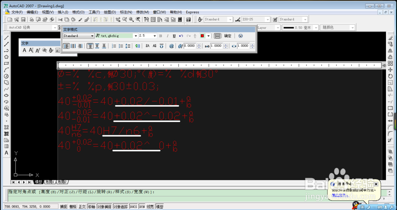Toggle italic I formatting
Viewport: 397px width, 210px height.
click(x=168, y=36)
